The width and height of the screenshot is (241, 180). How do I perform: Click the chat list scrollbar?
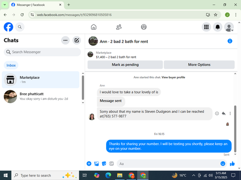(83, 88)
